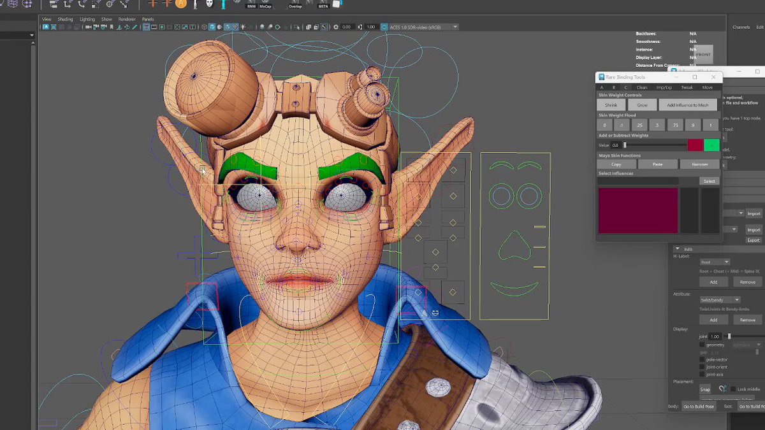The width and height of the screenshot is (765, 430).
Task: Switch to the Tweak tab in Rare Binding Tools
Action: tap(687, 87)
